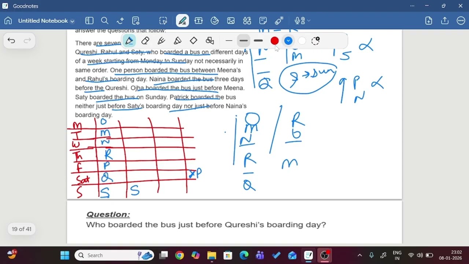Share or export the notebook
This screenshot has width=469, height=264.
click(445, 21)
